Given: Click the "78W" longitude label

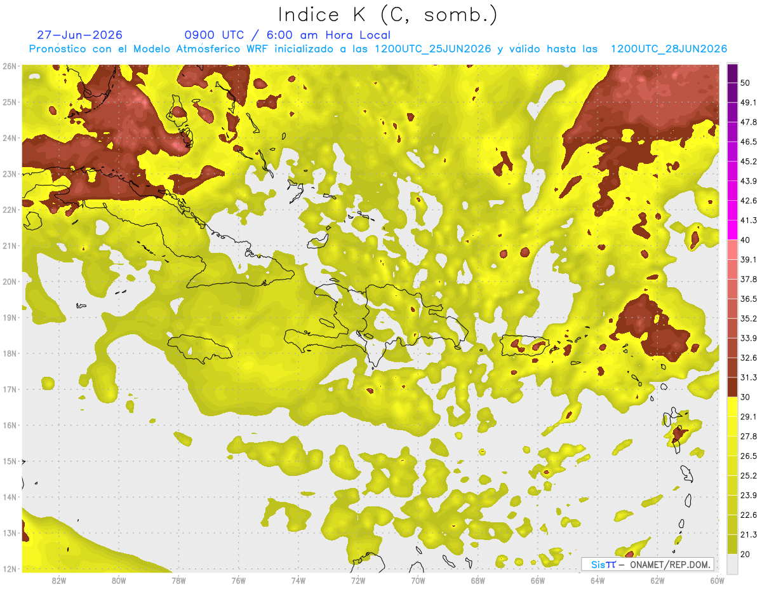Looking at the screenshot, I should [178, 580].
